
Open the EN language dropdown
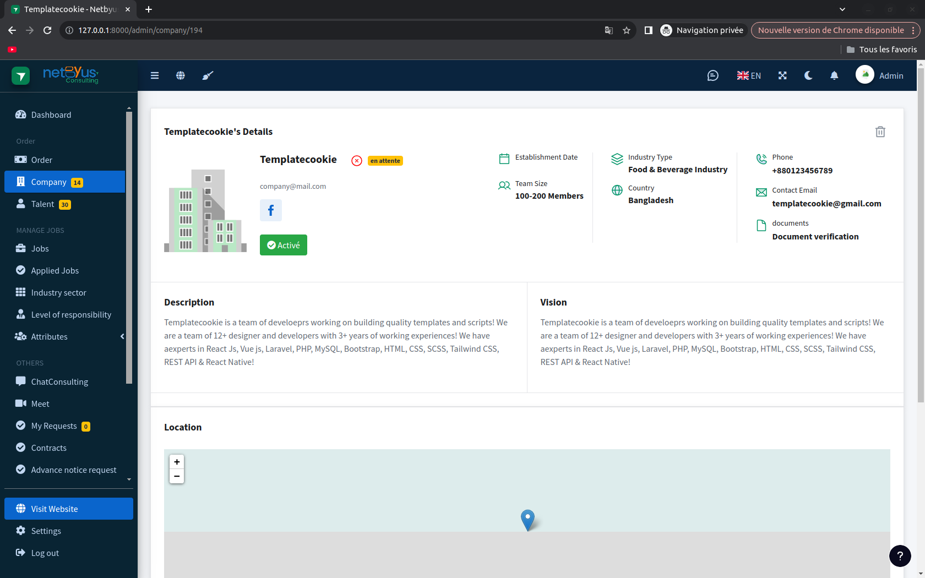pos(749,75)
